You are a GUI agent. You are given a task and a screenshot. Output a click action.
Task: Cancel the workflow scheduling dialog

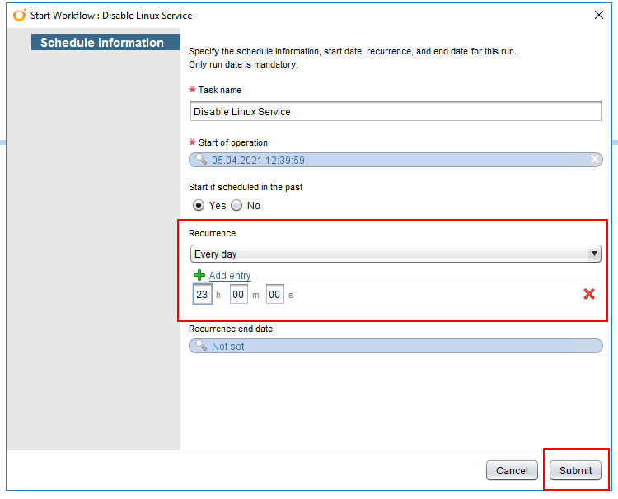tap(512, 470)
